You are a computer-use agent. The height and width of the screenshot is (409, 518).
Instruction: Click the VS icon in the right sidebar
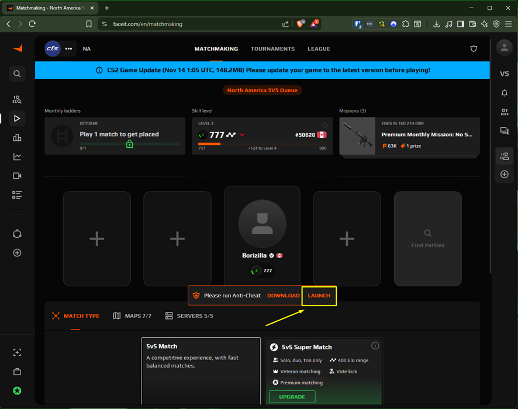(x=504, y=74)
